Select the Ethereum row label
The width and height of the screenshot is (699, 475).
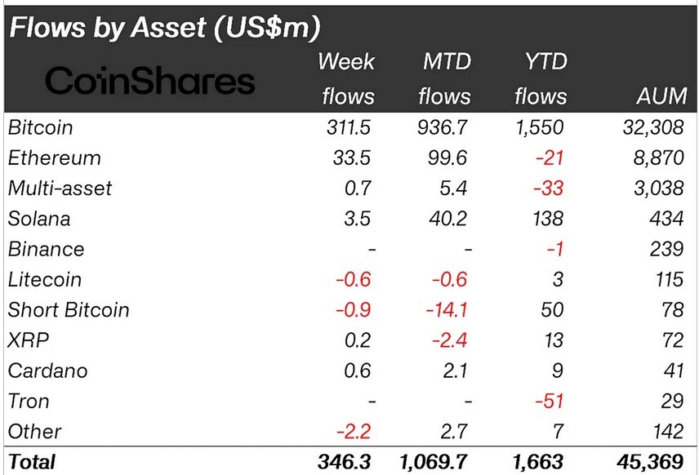tap(55, 158)
